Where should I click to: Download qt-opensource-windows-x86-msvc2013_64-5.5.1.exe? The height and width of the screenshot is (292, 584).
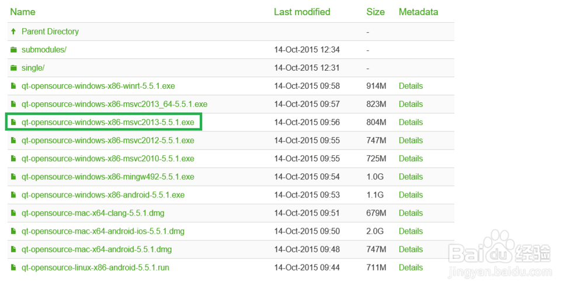pyautogui.click(x=114, y=105)
